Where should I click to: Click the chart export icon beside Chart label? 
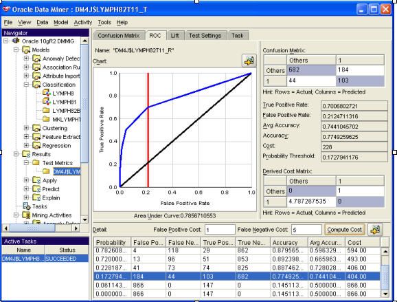pos(249,61)
